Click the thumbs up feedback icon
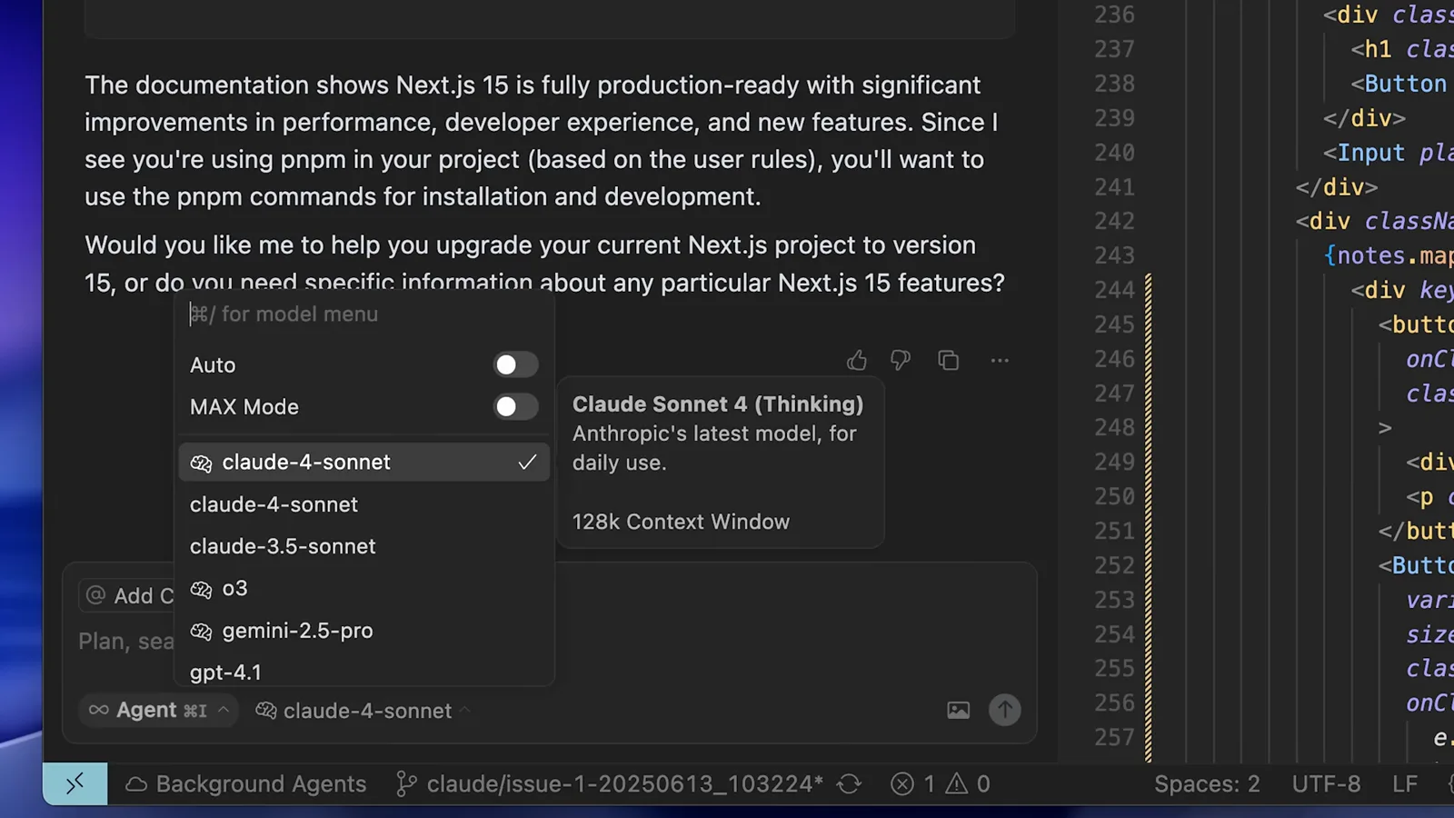1454x818 pixels. coord(857,361)
